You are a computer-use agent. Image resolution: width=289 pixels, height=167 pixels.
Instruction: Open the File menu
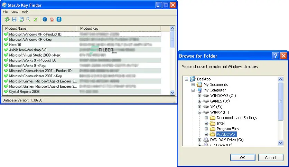point(6,12)
